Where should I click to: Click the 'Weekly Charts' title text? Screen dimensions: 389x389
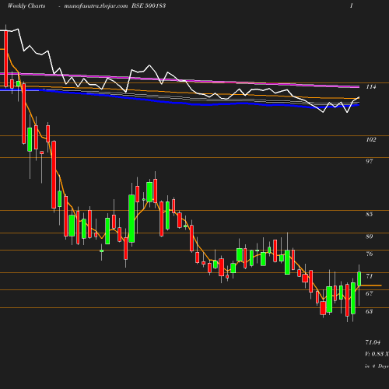click(x=26, y=5)
